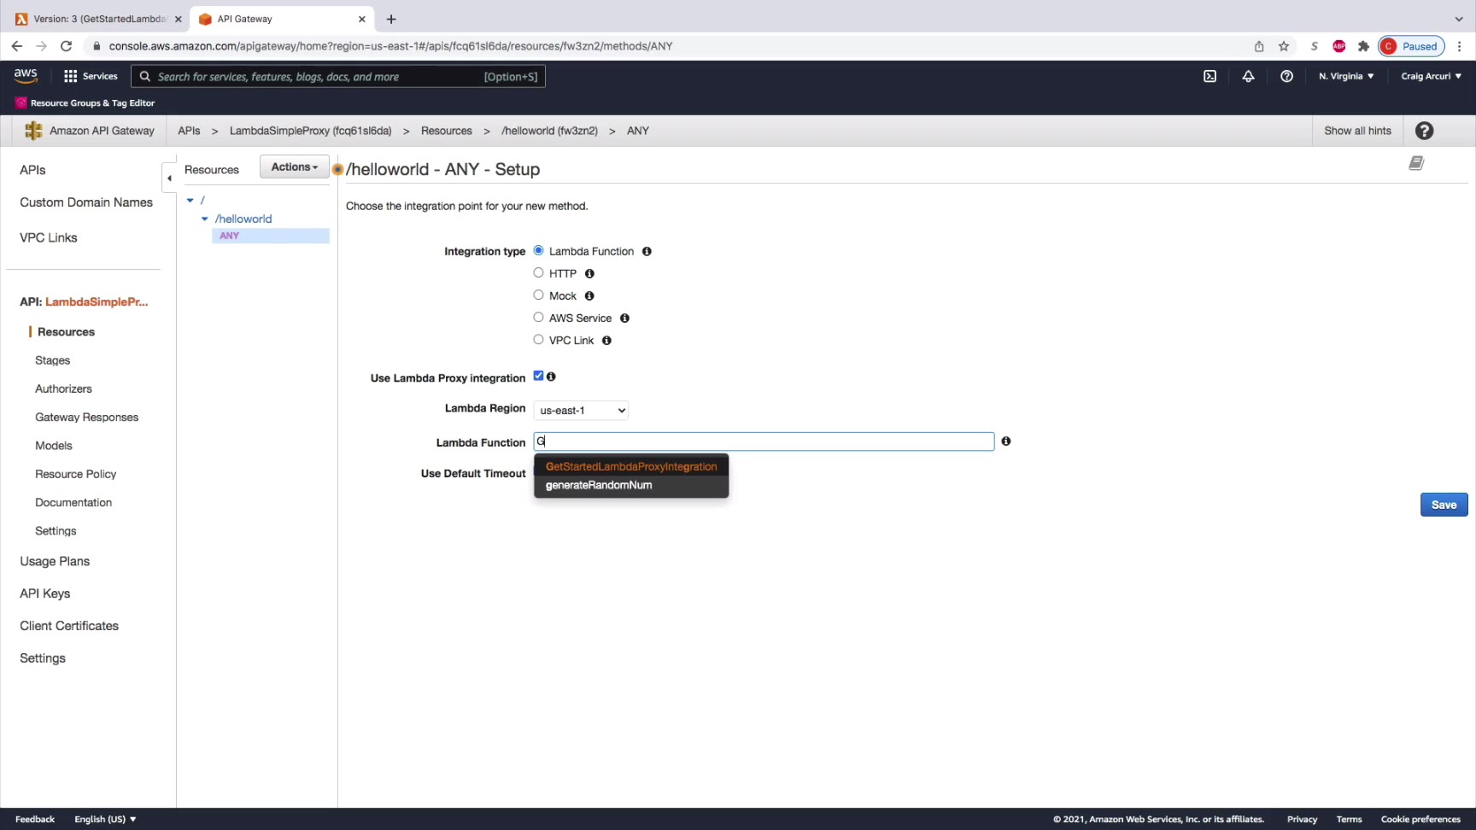Reload the browser page
The height and width of the screenshot is (830, 1476).
point(66,46)
